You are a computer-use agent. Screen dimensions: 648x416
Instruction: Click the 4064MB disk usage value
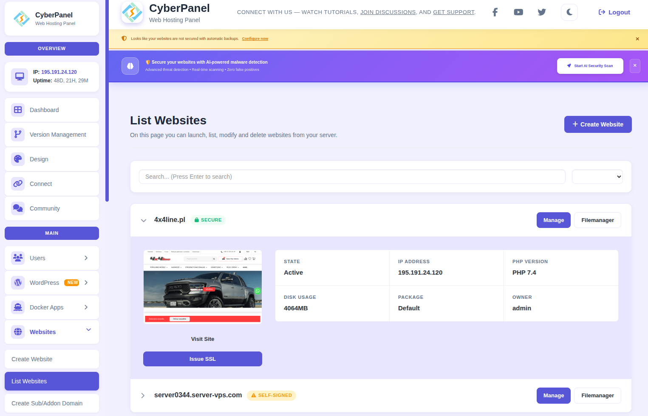point(296,308)
